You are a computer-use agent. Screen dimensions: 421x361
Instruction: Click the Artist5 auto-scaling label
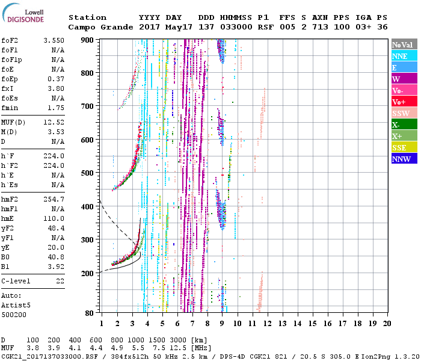16,305
